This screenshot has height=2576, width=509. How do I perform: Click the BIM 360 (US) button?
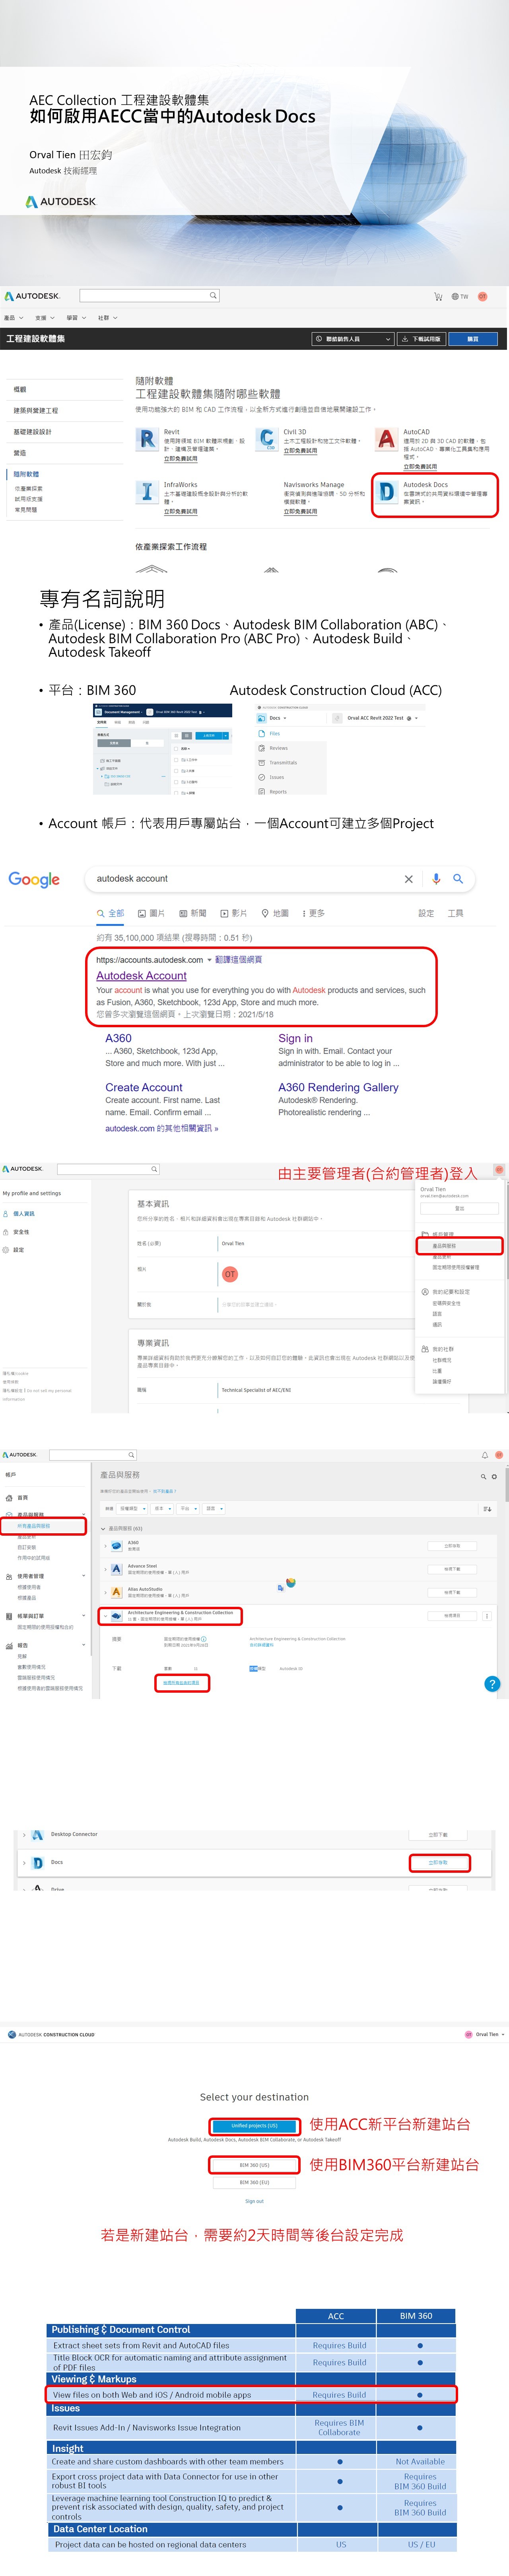[254, 2165]
